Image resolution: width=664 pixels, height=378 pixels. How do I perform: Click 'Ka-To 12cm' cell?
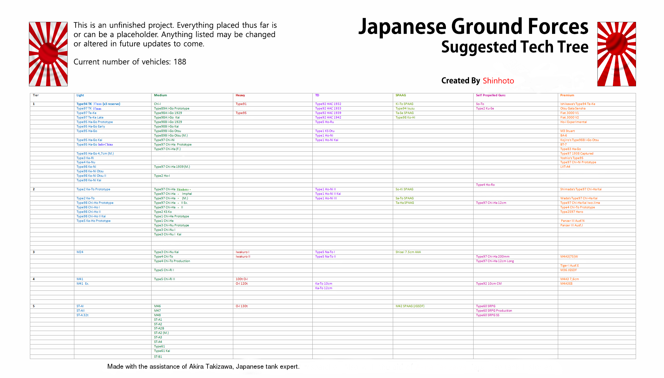[324, 288]
